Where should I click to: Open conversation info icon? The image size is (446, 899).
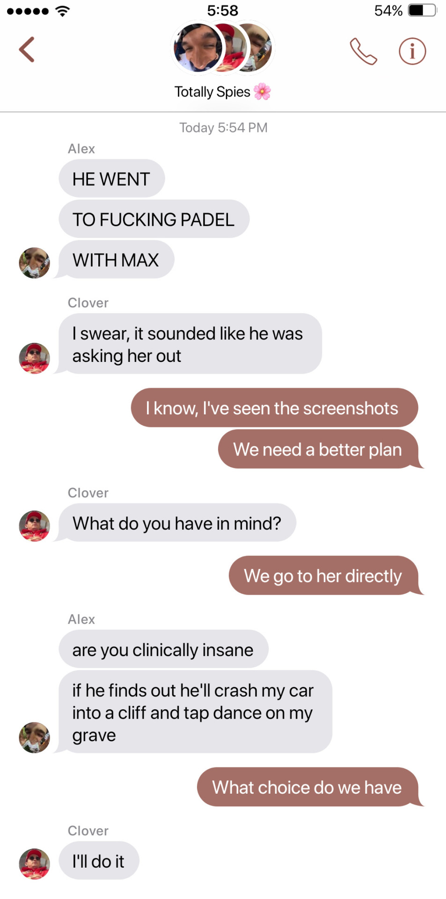tap(412, 51)
